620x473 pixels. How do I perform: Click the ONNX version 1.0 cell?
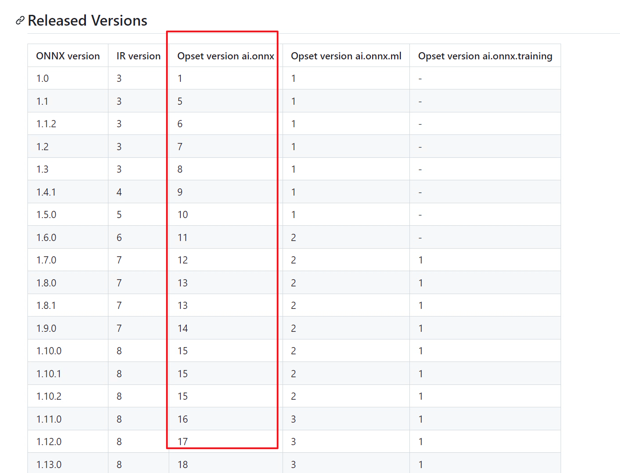click(42, 78)
